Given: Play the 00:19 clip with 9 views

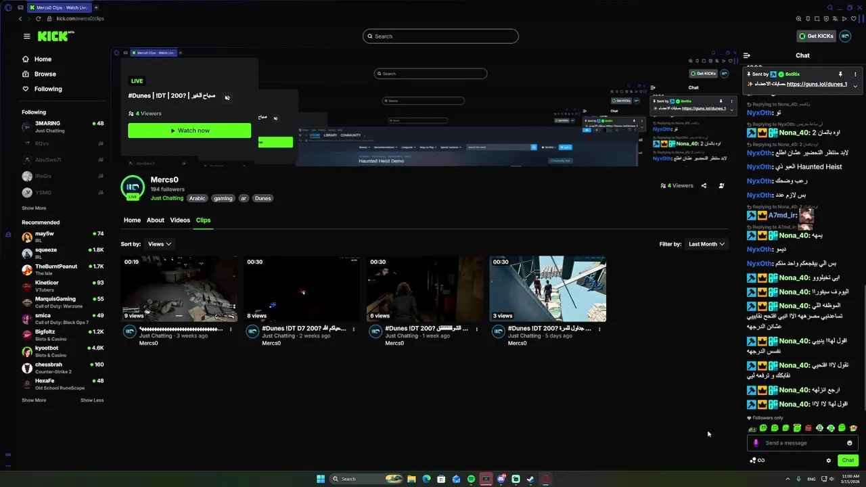Looking at the screenshot, I should tap(179, 289).
